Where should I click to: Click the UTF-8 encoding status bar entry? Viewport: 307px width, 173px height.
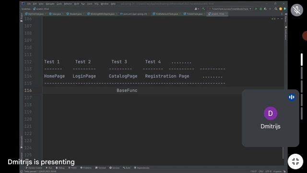click(x=268, y=172)
